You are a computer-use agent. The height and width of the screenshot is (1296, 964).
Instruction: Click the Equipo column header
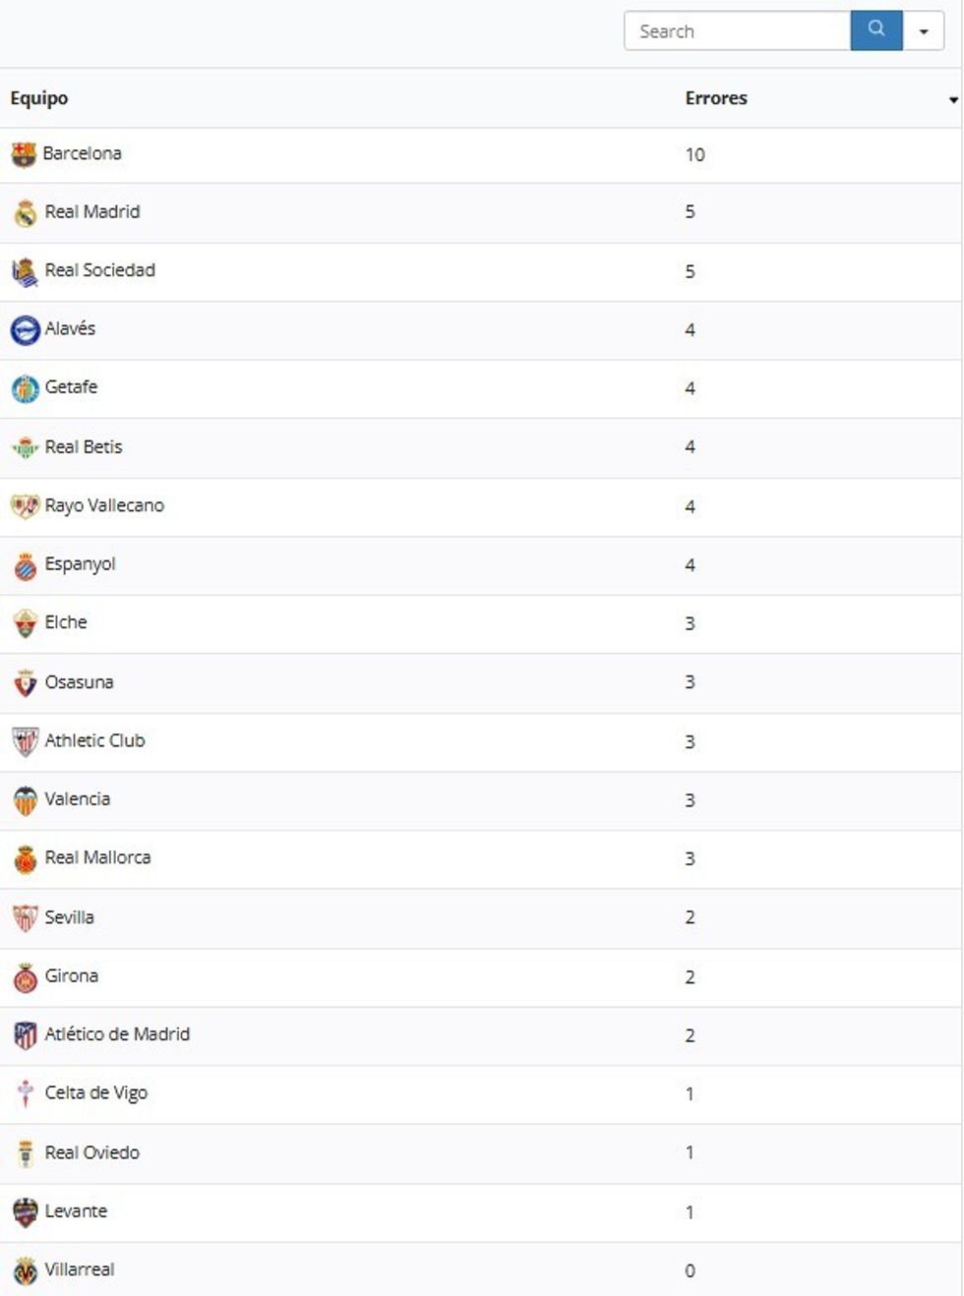[39, 98]
